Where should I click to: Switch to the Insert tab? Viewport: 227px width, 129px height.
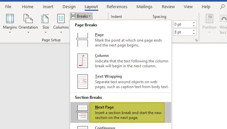coord(48,7)
